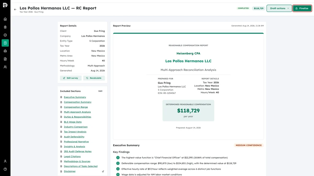Open the Home sidebar icon
The image size is (314, 176).
tap(5, 19)
